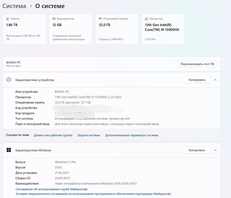Click the device specifications info icon

(x=9, y=80)
